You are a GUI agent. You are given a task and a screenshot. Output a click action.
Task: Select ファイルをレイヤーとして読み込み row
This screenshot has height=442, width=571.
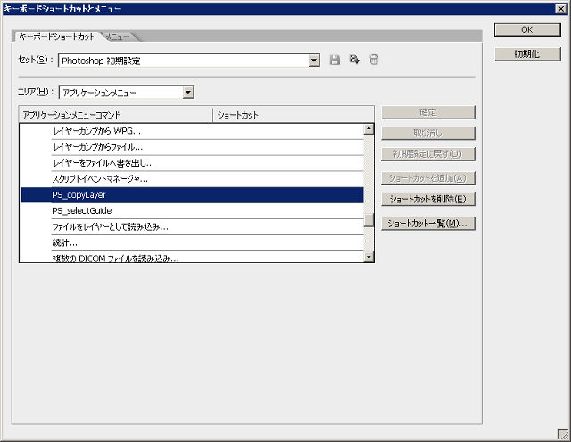[x=192, y=226]
